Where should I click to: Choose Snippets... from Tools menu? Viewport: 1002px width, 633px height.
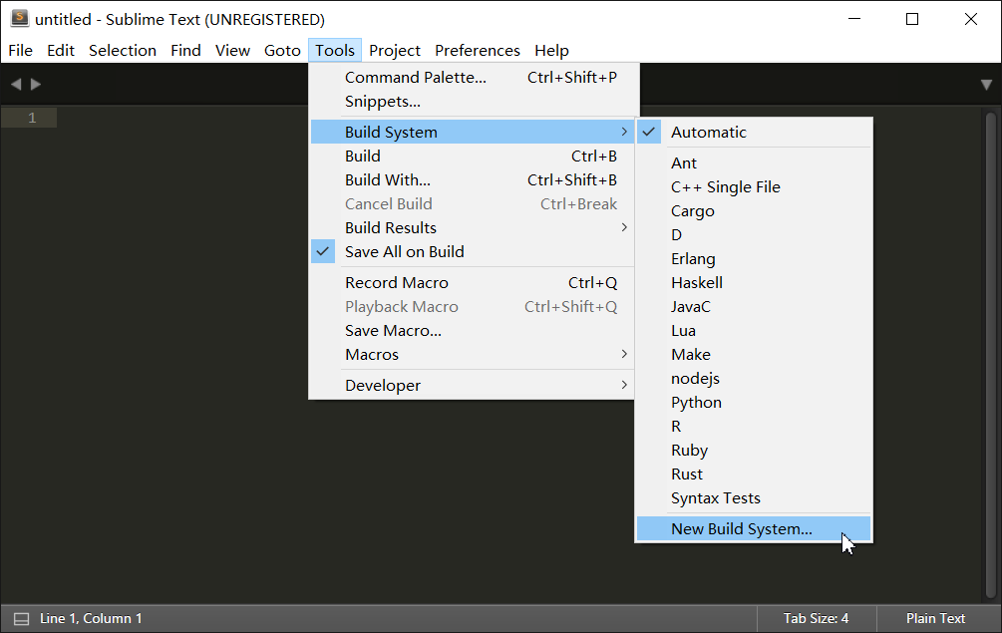472,102
